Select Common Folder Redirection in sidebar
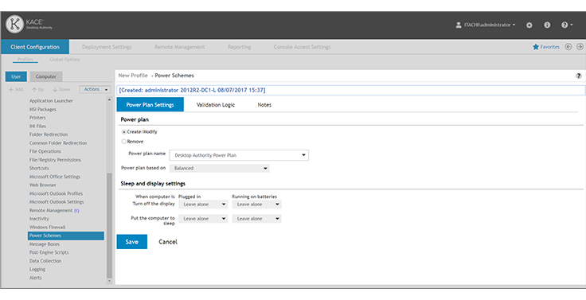The image size is (586, 300). (x=58, y=143)
